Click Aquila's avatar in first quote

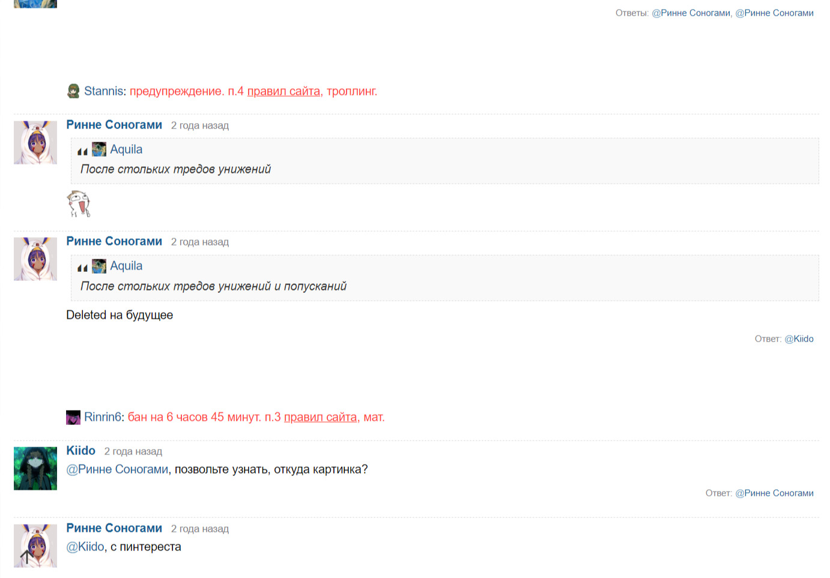(x=99, y=149)
